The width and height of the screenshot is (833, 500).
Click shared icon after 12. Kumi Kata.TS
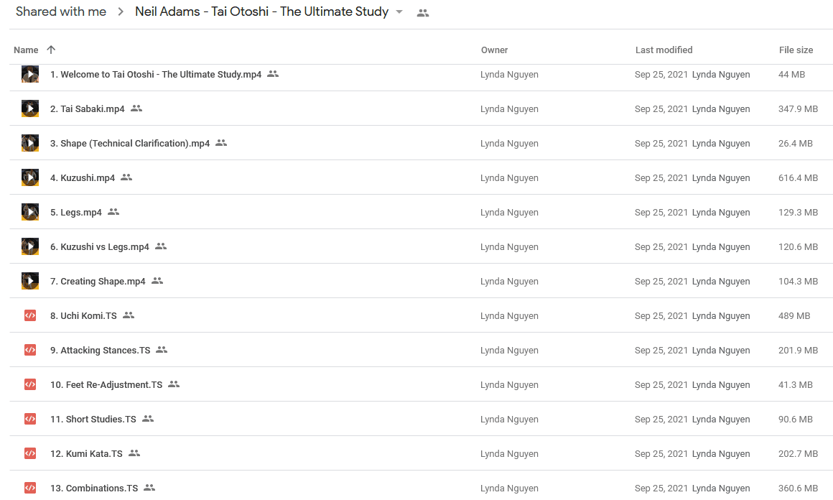click(x=134, y=453)
